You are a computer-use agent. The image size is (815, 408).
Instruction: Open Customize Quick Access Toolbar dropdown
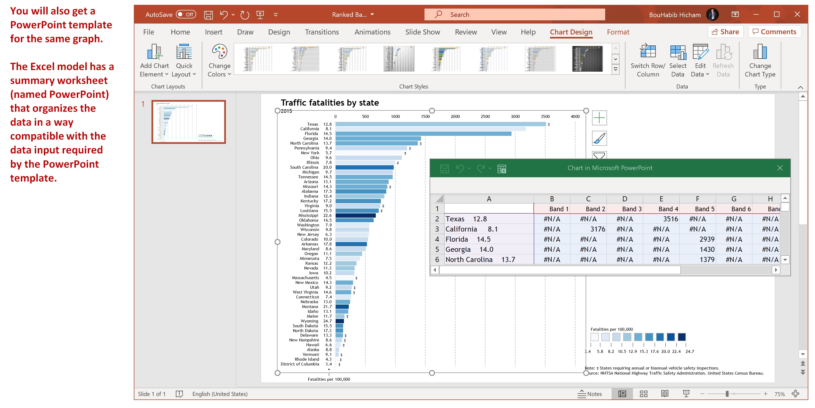coord(276,14)
